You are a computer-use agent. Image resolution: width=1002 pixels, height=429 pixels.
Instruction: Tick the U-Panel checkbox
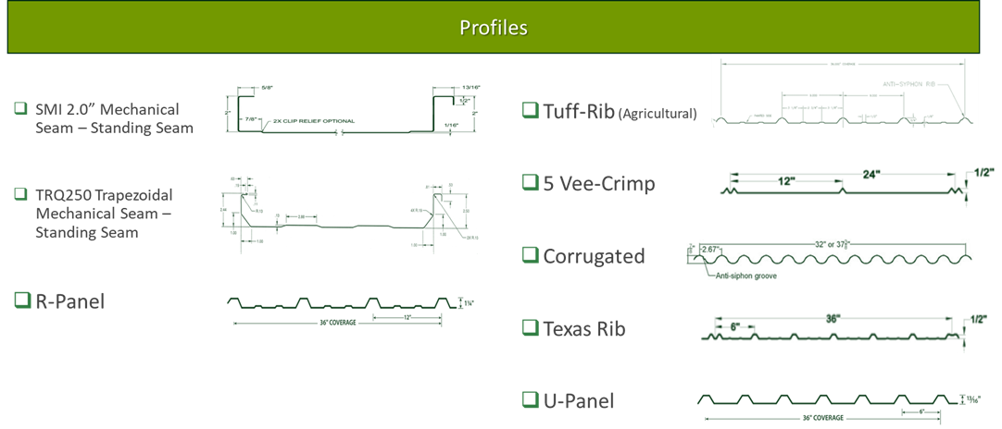pos(530,399)
